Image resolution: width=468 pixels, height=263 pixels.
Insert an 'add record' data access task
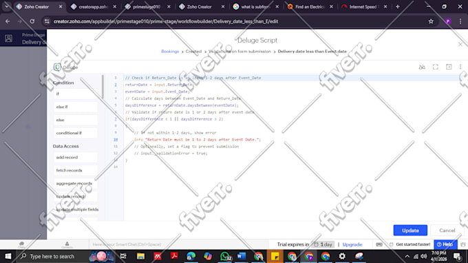(76, 158)
